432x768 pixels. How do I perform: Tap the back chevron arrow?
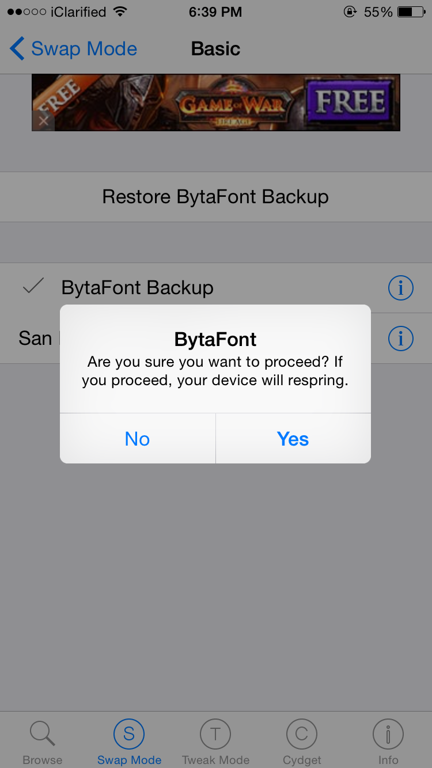(x=17, y=49)
